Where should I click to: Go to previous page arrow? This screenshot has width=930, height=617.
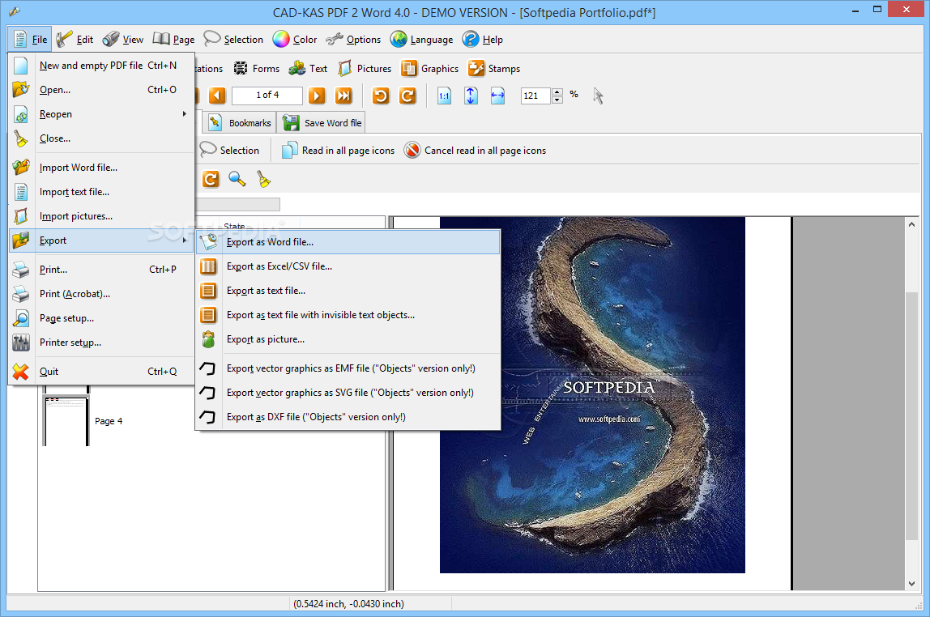coord(217,96)
